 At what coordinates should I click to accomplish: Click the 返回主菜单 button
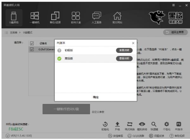[x=175, y=32]
